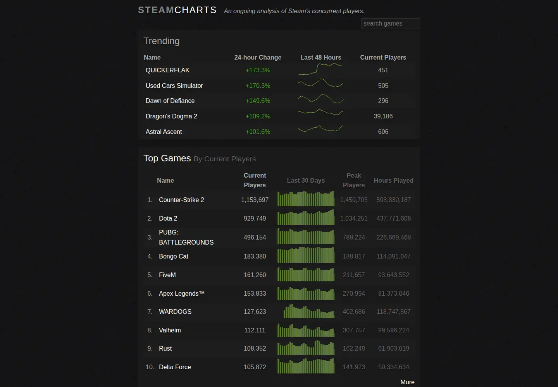
Task: Select Counter-Strike 2 current players 1,153,697
Action: (x=255, y=200)
